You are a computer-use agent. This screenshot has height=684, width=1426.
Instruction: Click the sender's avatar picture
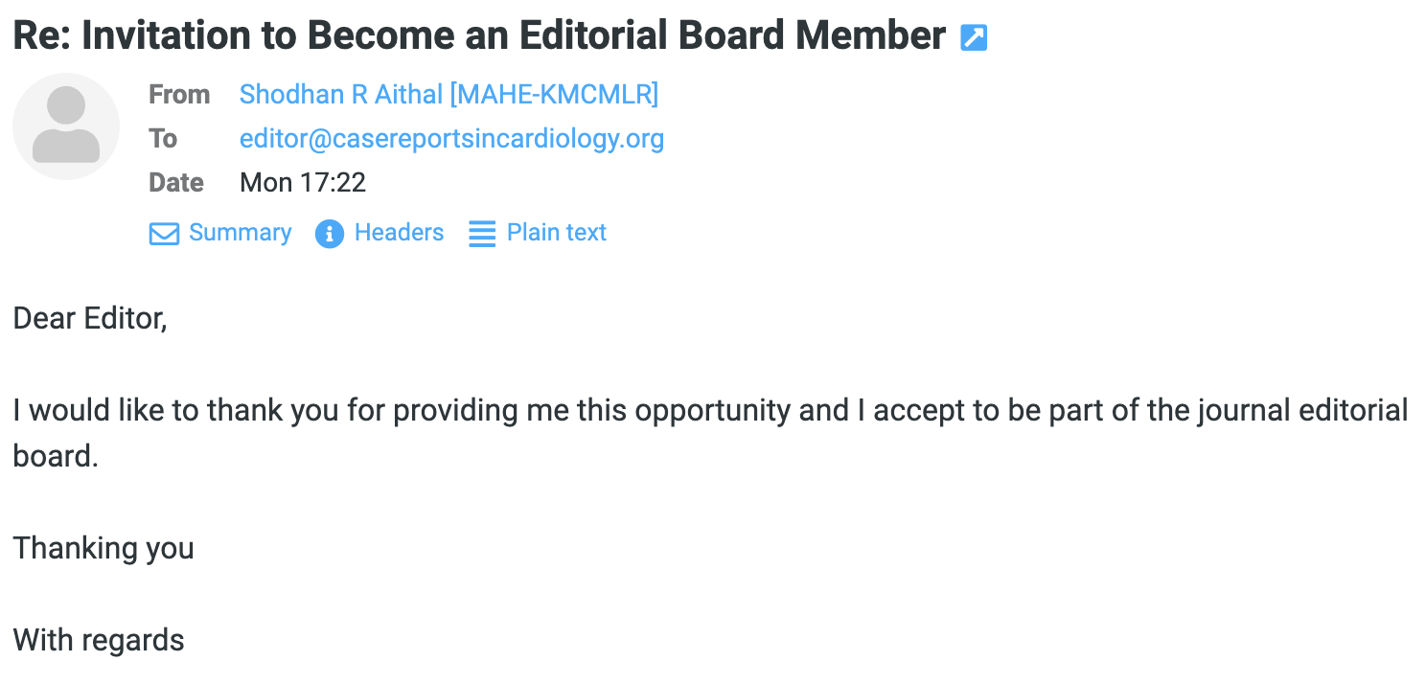(66, 126)
